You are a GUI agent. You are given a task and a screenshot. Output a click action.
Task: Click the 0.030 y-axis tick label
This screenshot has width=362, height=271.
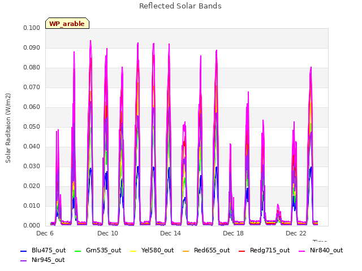point(32,166)
